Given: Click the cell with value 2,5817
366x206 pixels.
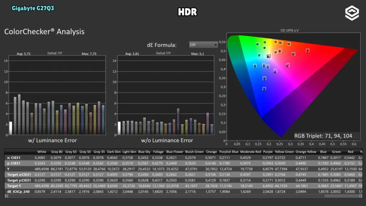Looking at the screenshot, I should pos(70,192).
